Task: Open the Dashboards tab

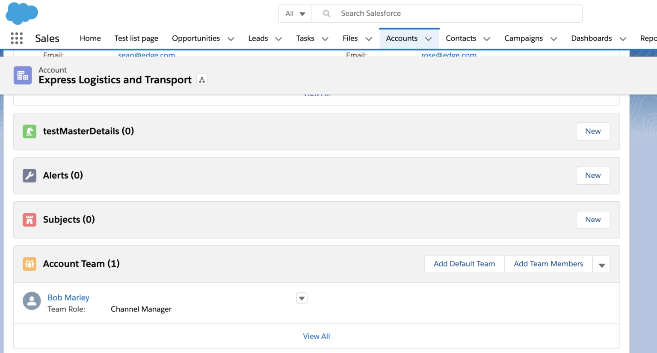Action: [591, 38]
